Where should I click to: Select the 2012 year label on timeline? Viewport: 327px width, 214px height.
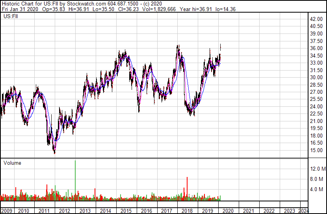pos(65,211)
